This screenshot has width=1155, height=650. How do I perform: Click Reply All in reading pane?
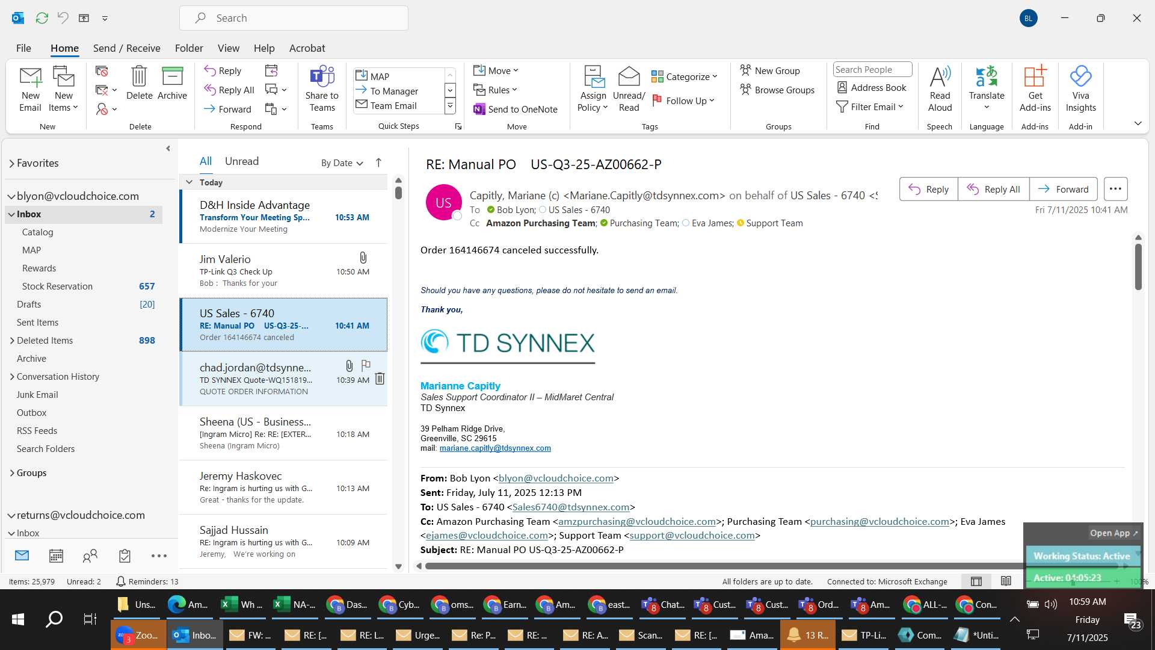994,189
